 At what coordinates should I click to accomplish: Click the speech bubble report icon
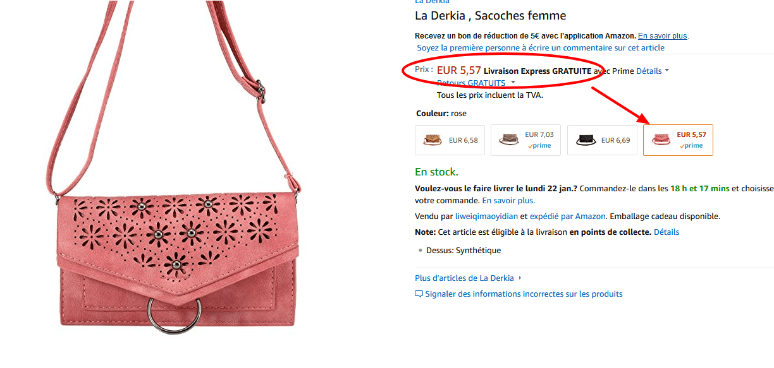419,294
